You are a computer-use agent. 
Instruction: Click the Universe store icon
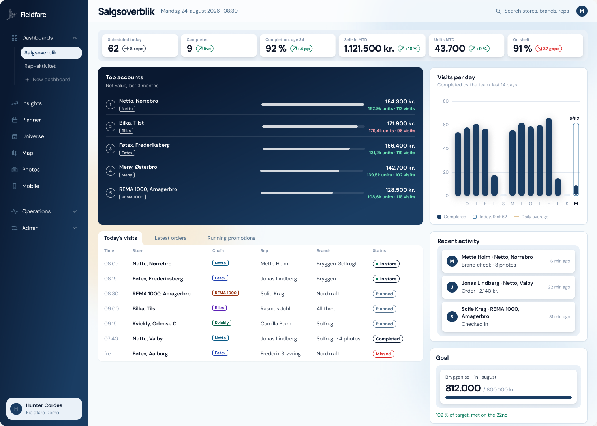click(15, 136)
